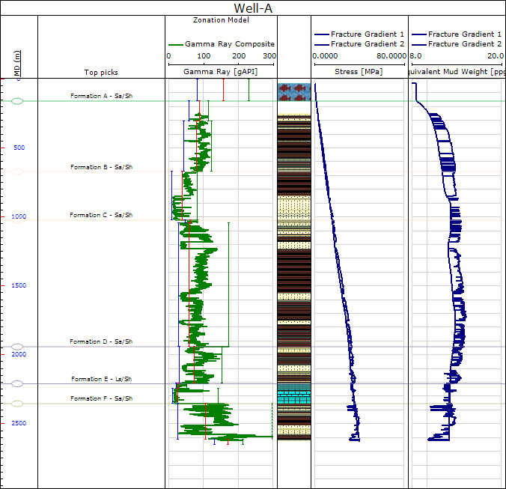The height and width of the screenshot is (489, 506).
Task: Click the 1500 depth tick label
Action: (x=19, y=285)
